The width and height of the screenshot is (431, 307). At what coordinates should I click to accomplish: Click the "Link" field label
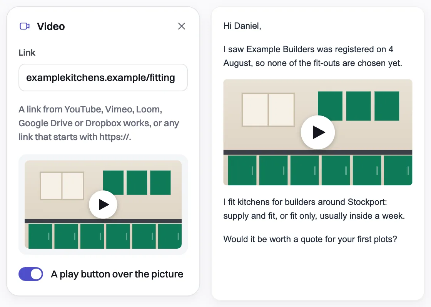[x=27, y=53]
